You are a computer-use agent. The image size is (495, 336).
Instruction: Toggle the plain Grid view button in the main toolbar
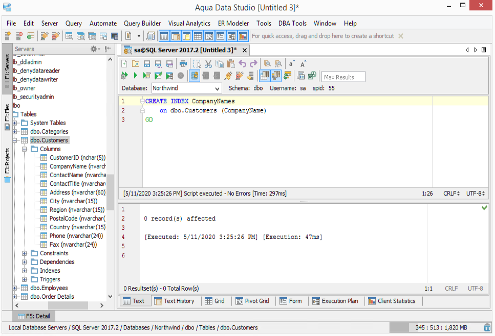pyautogui.click(x=198, y=36)
